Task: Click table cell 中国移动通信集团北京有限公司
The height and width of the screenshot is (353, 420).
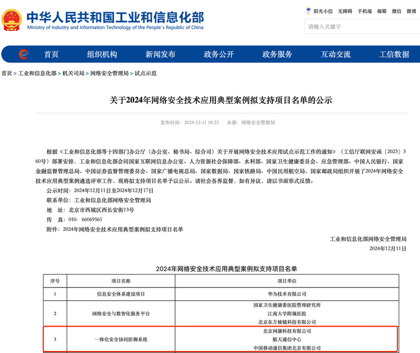Action: [287, 348]
